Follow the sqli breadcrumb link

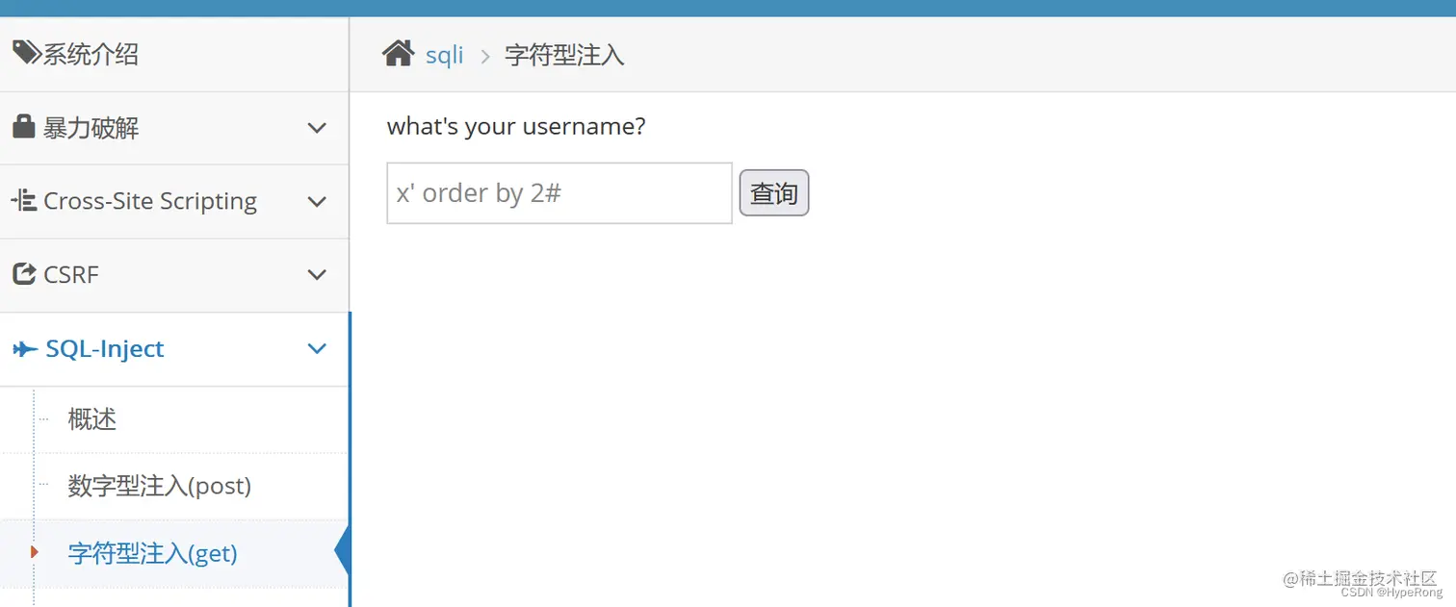[x=444, y=55]
